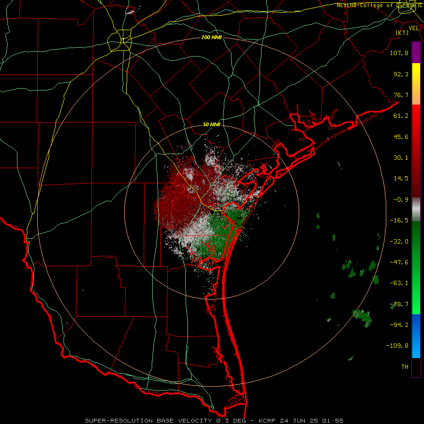This screenshot has width=424, height=424.
Task: Click the 50 NMI range ring label
Action: coord(212,125)
